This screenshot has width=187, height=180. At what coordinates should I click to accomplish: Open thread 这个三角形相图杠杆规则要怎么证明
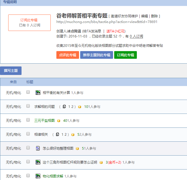tap(70, 162)
